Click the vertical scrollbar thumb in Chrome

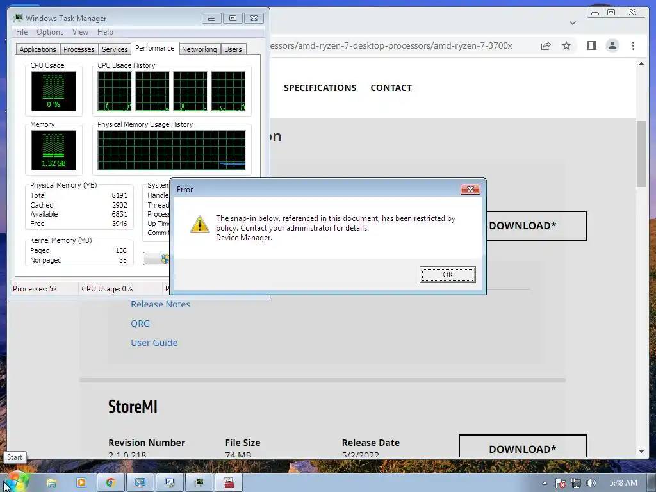coord(641,154)
